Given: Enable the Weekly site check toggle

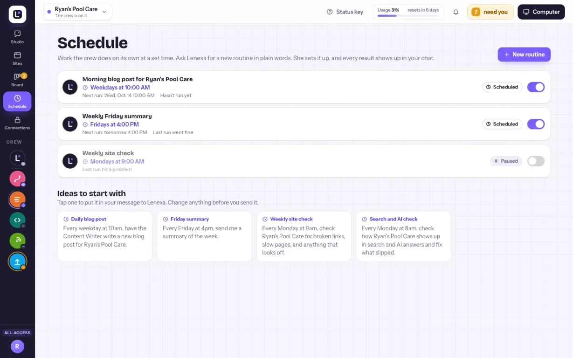Looking at the screenshot, I should click(536, 161).
